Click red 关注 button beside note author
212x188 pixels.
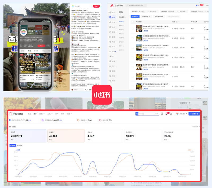(x=96, y=6)
